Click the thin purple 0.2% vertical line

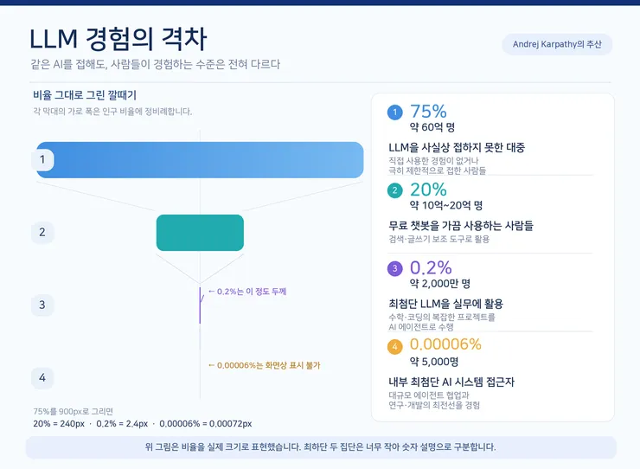200,305
